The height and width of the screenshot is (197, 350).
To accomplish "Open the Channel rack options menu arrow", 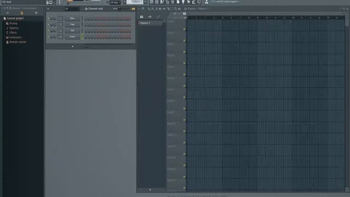I will coord(48,9).
